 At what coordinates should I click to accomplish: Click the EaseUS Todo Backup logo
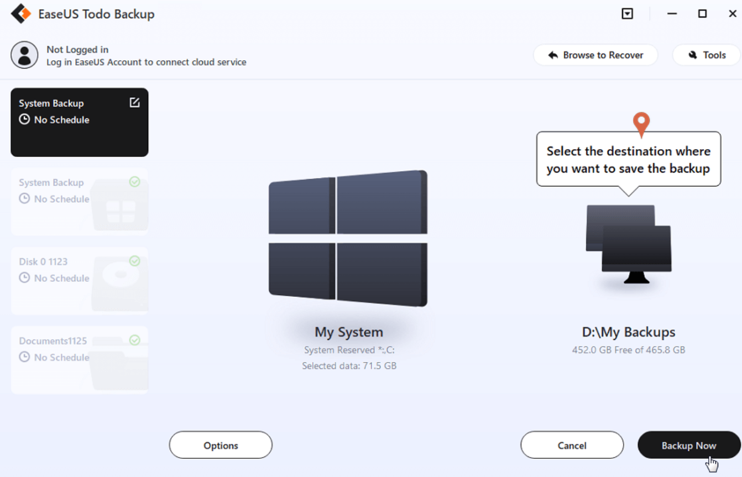pos(20,13)
